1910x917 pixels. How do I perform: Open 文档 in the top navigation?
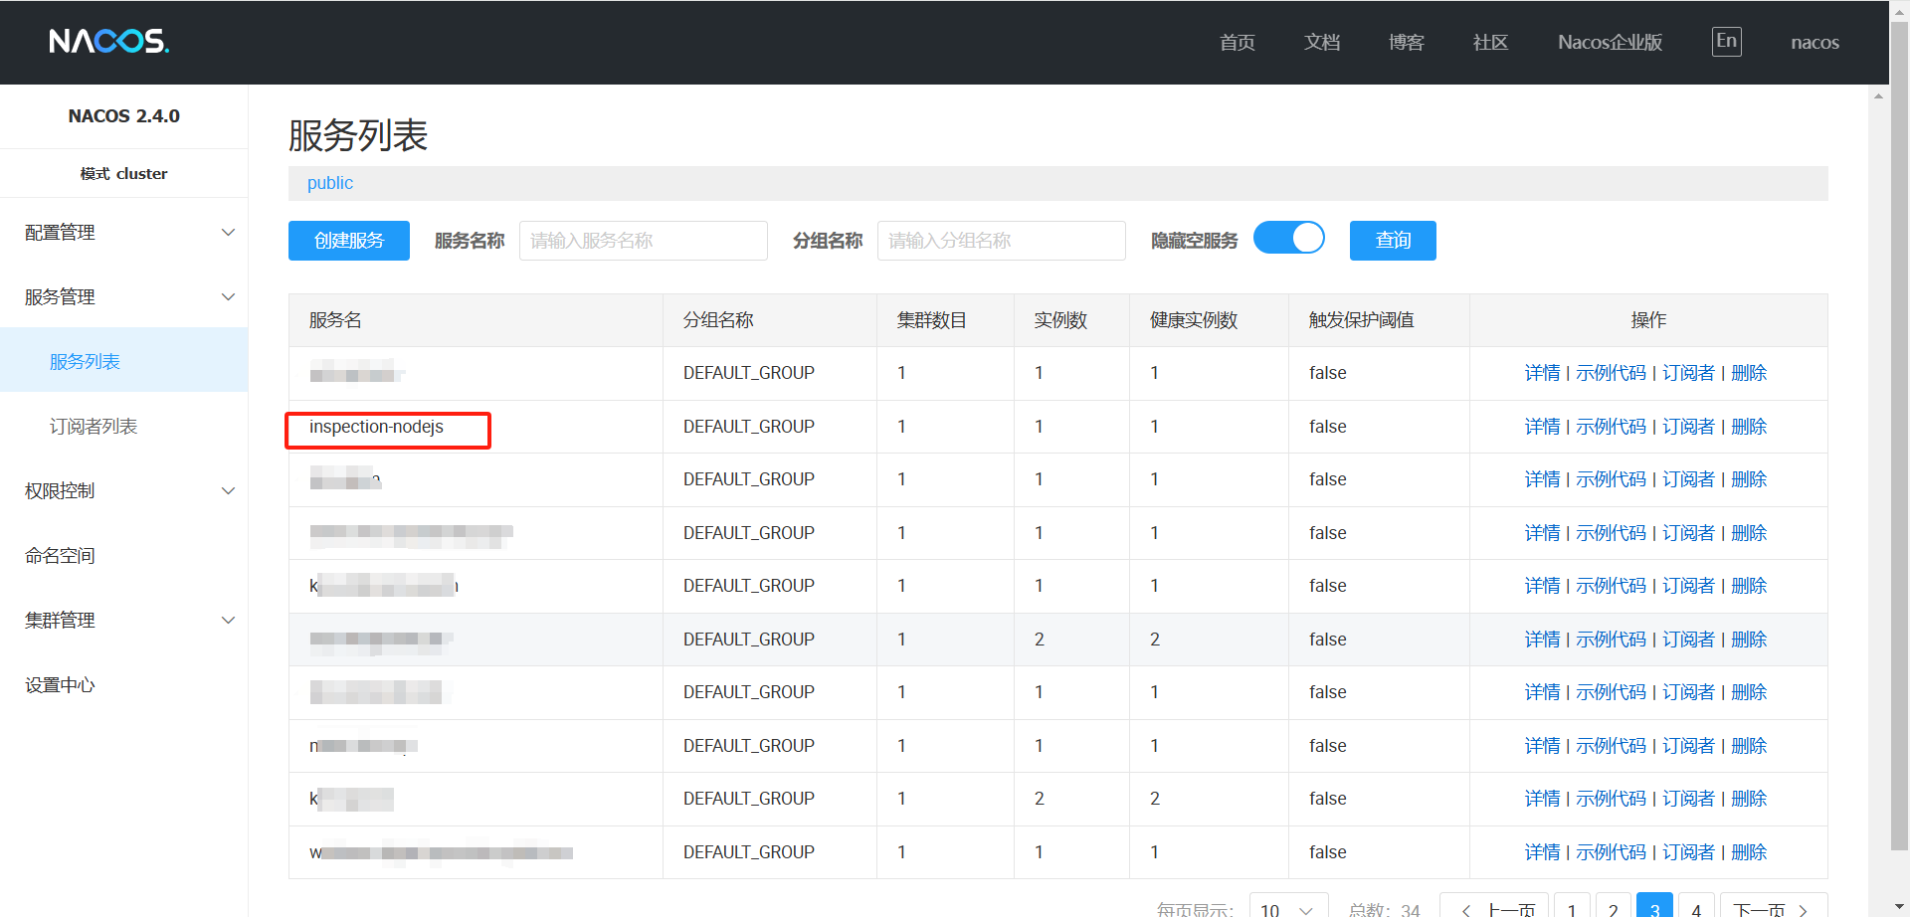pos(1322,42)
